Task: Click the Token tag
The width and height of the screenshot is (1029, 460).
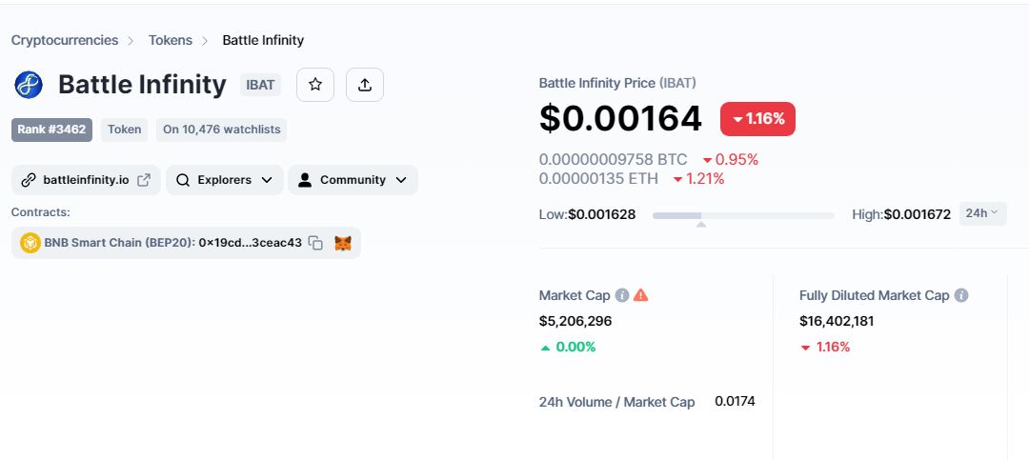Action: point(124,130)
